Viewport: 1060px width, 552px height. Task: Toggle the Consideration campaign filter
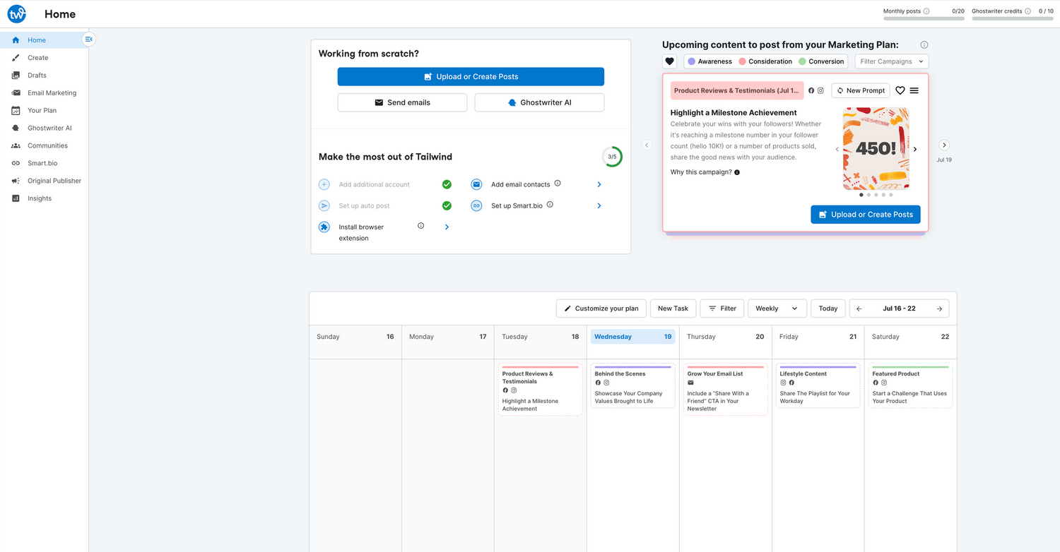coord(765,61)
